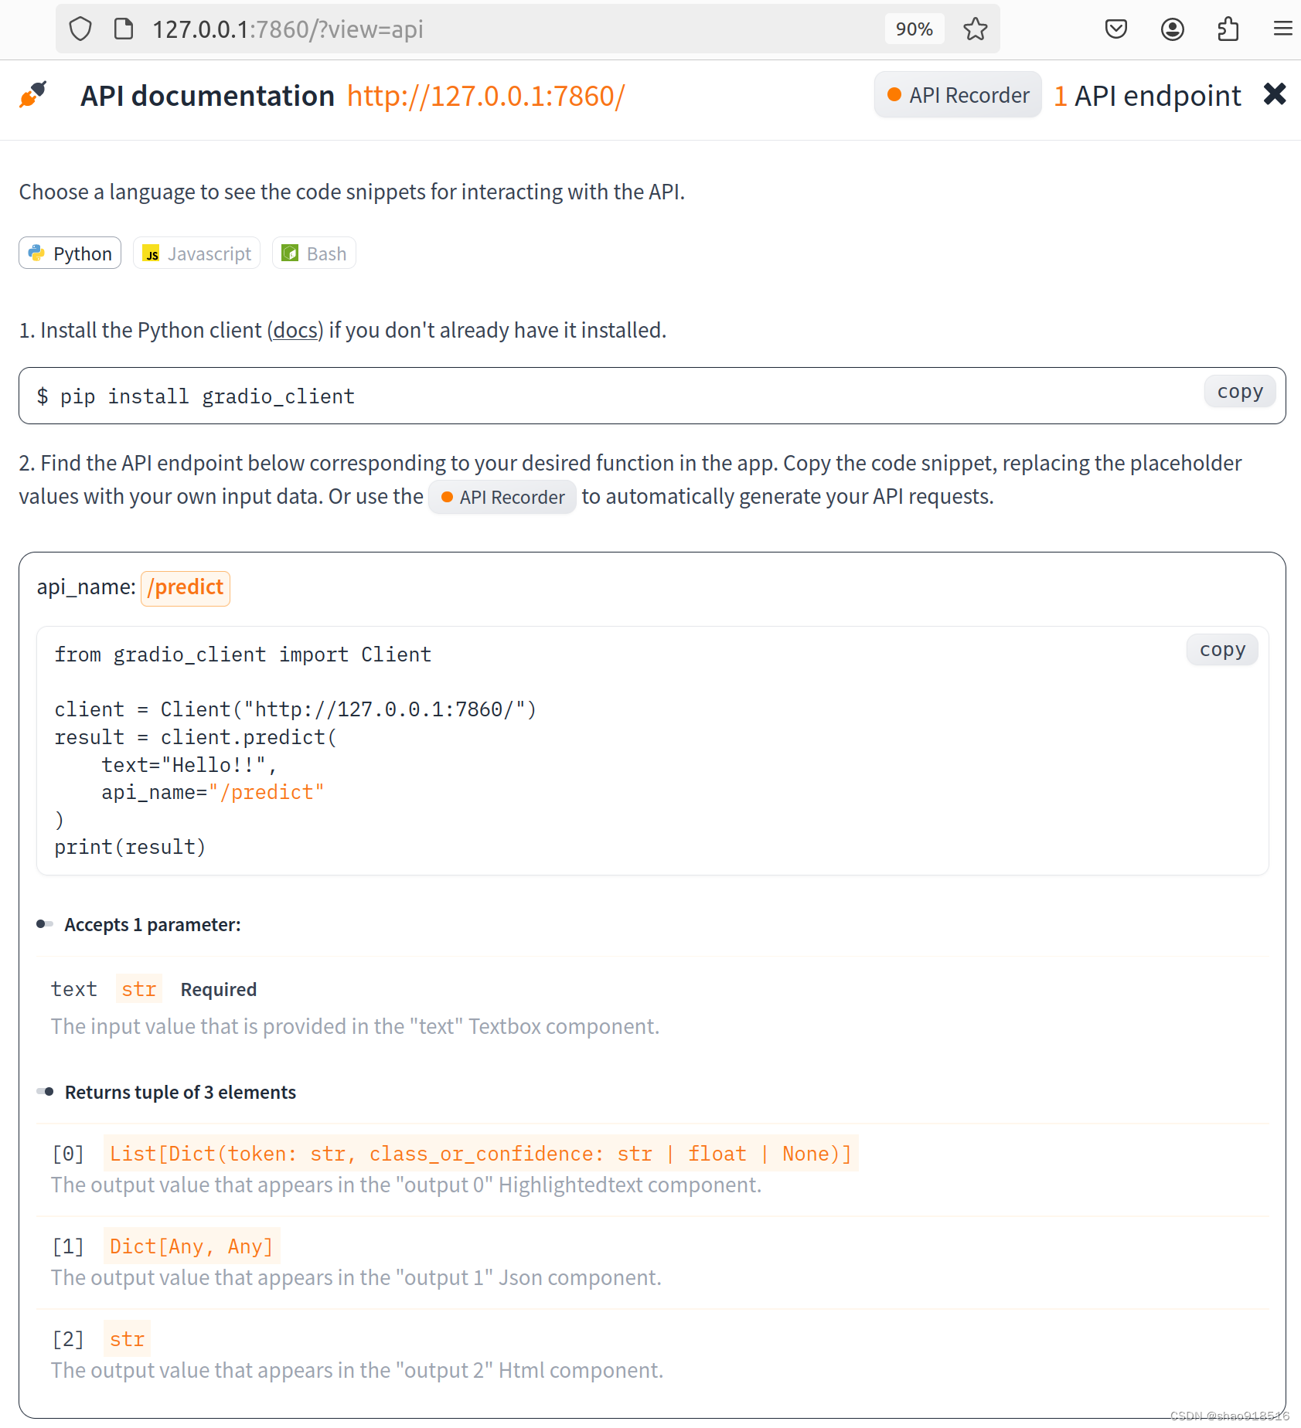Image resolution: width=1301 pixels, height=1428 pixels.
Task: Copy the Python client code snippet
Action: (1222, 650)
